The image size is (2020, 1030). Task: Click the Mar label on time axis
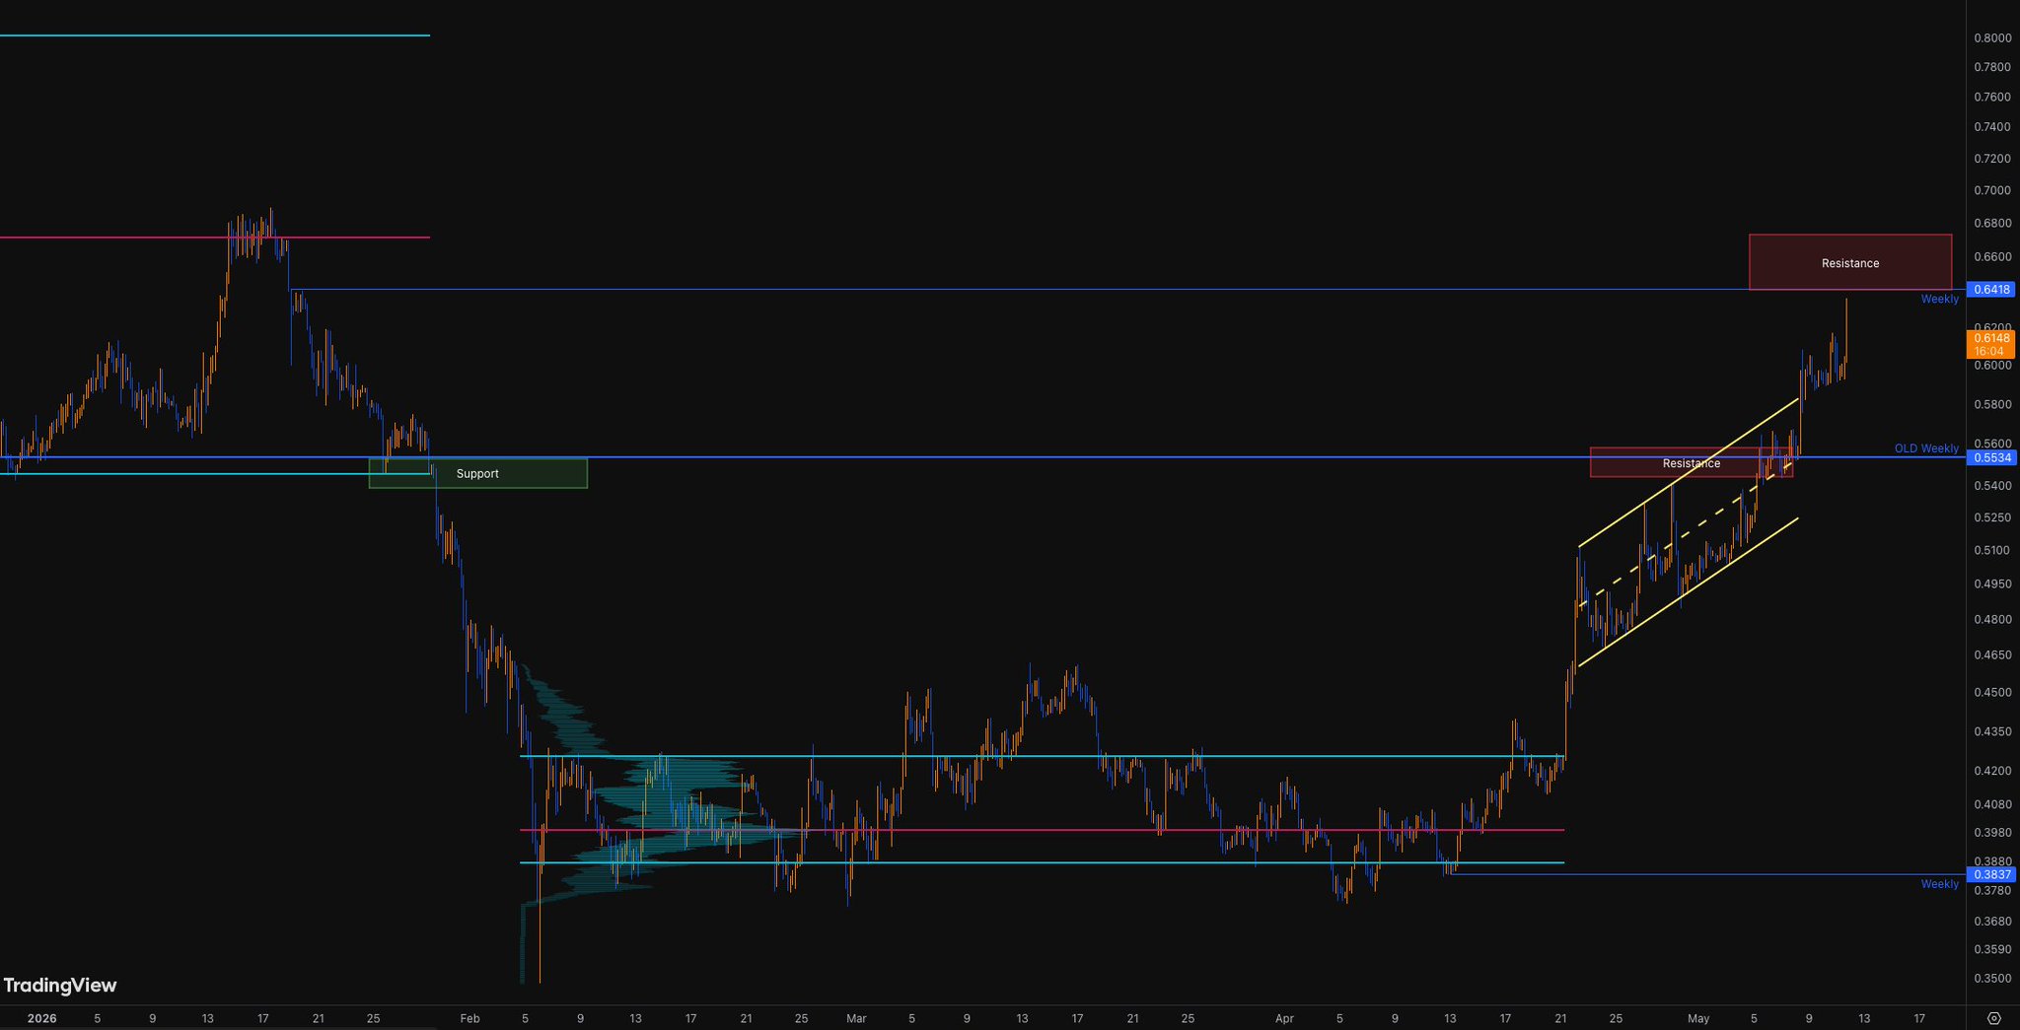point(856,1018)
